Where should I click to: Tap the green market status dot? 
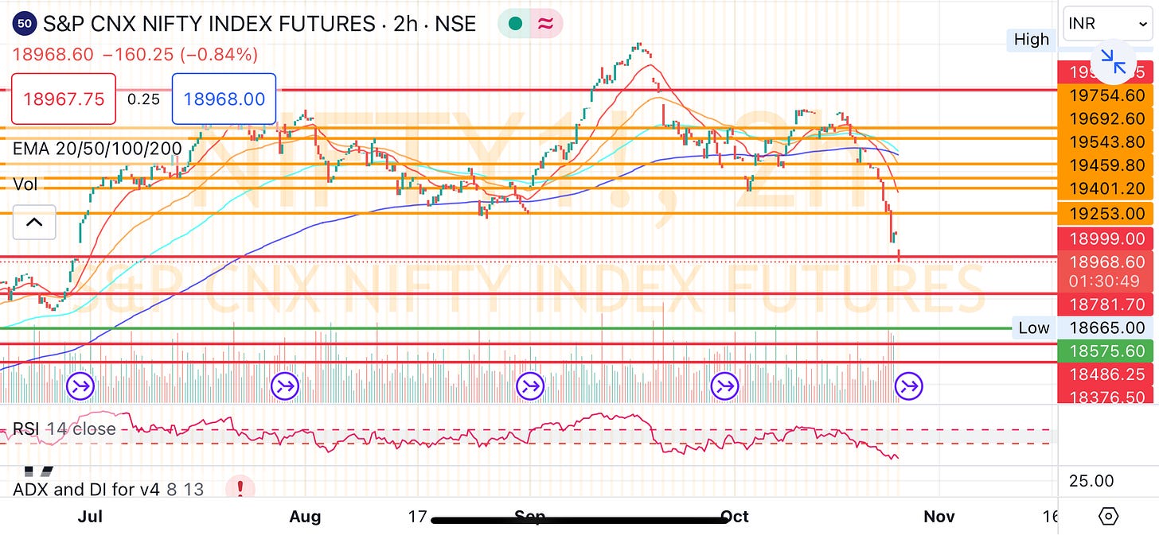tap(514, 24)
